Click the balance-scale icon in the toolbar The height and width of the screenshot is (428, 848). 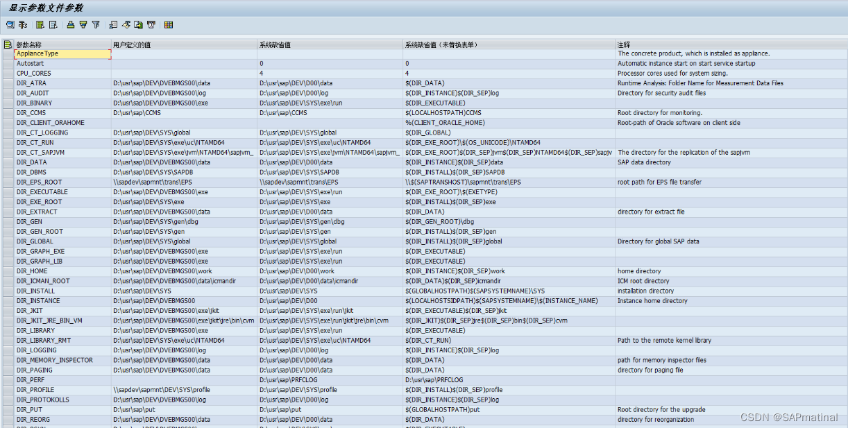pos(23,25)
